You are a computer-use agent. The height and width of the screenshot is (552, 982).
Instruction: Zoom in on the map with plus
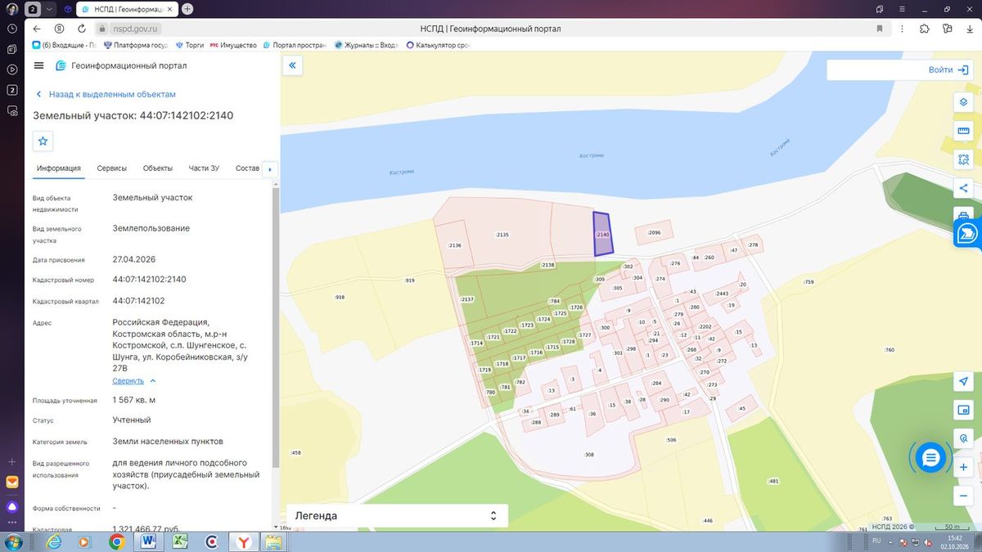point(964,467)
